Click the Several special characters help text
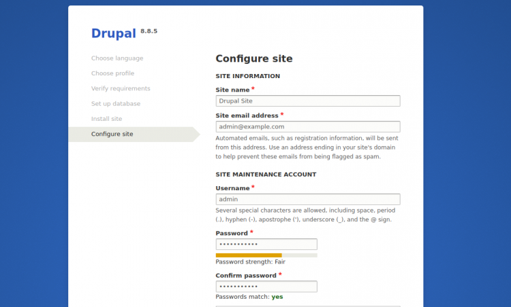The height and width of the screenshot is (307, 511). 305,215
